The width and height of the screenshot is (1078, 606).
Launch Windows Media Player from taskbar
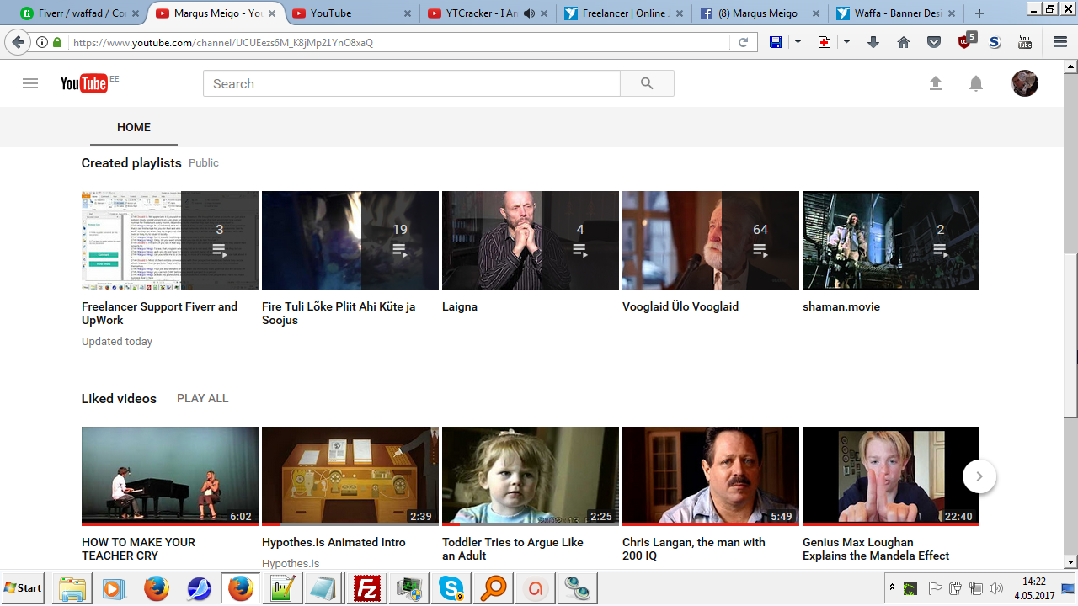114,588
